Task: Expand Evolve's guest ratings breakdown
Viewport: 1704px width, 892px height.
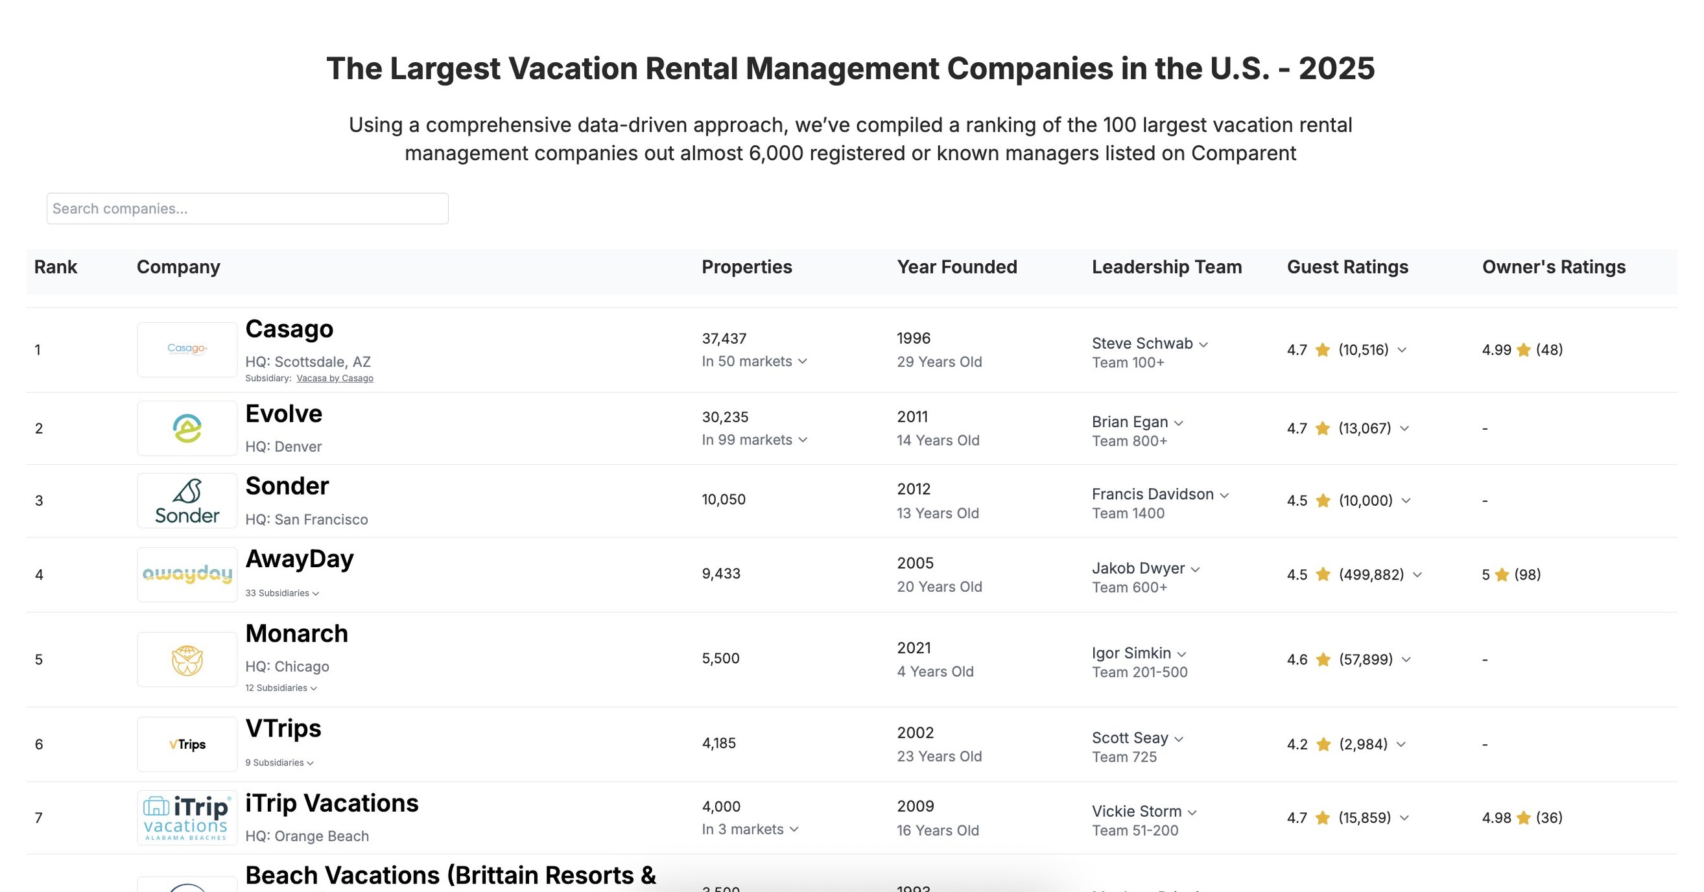Action: (x=1404, y=428)
